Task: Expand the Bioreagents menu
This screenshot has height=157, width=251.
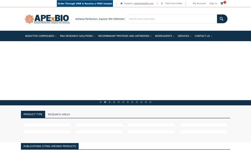Action: point(165,36)
